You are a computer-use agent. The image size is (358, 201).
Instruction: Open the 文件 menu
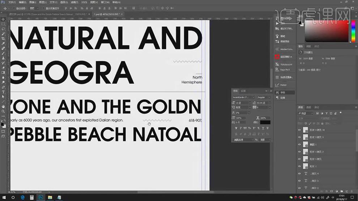click(12, 2)
